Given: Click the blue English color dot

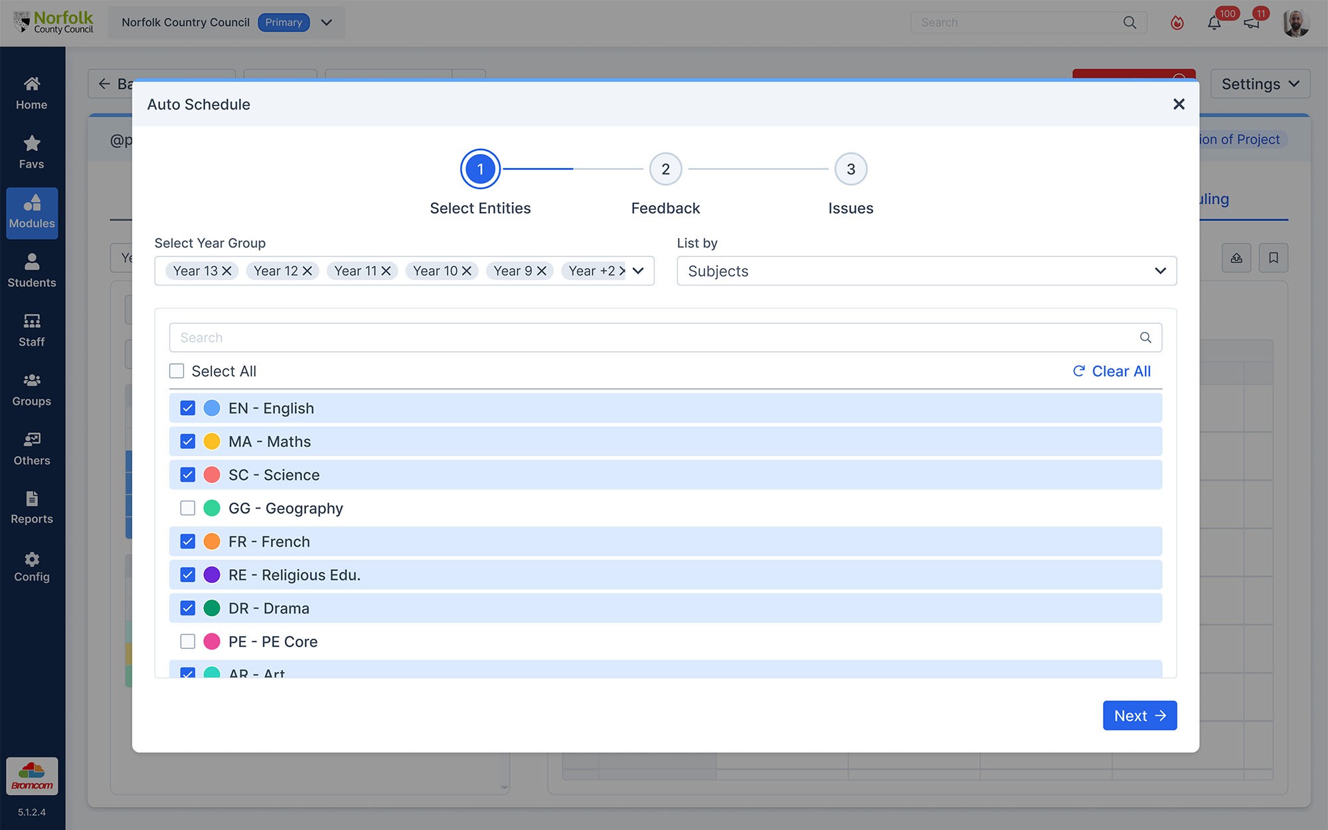Looking at the screenshot, I should pyautogui.click(x=212, y=408).
